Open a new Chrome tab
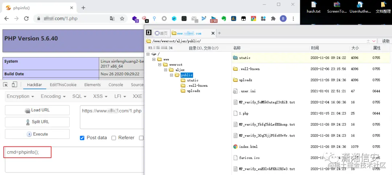The height and width of the screenshot is (175, 392). point(83,8)
